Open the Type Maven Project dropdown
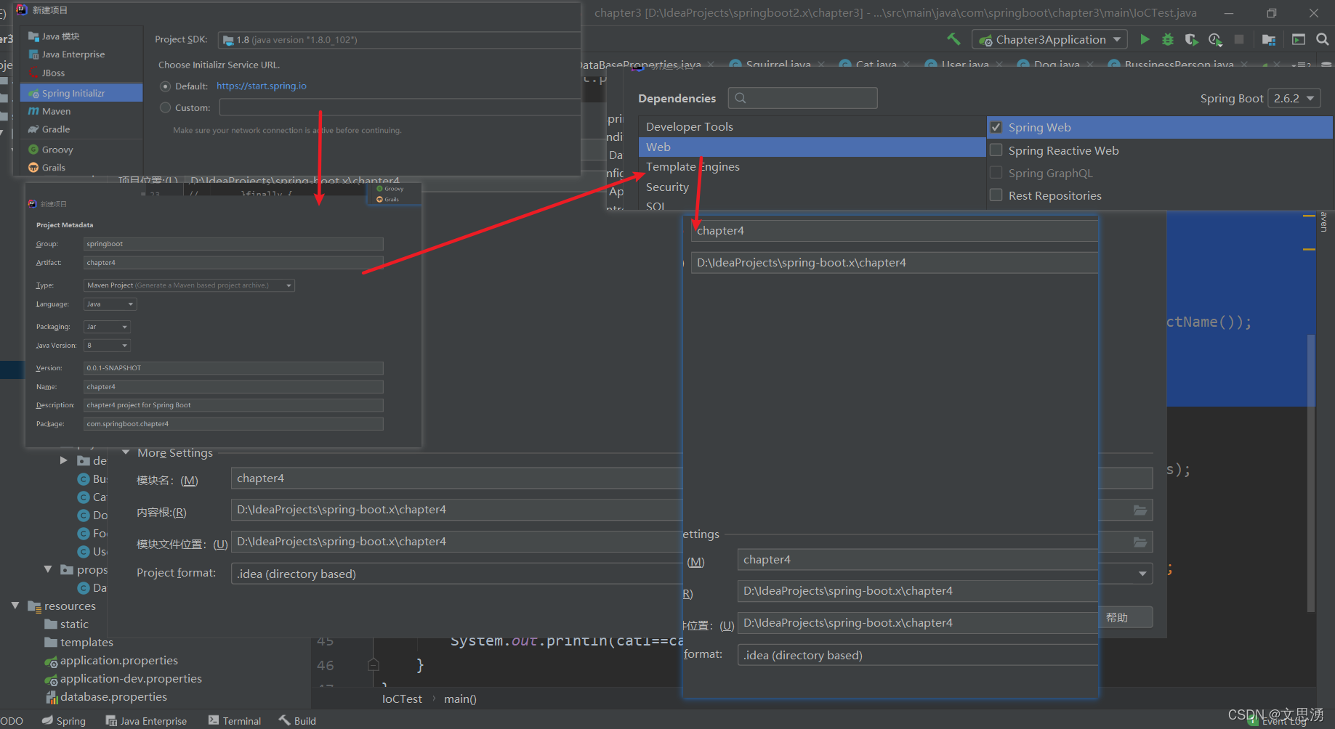1335x729 pixels. click(189, 285)
